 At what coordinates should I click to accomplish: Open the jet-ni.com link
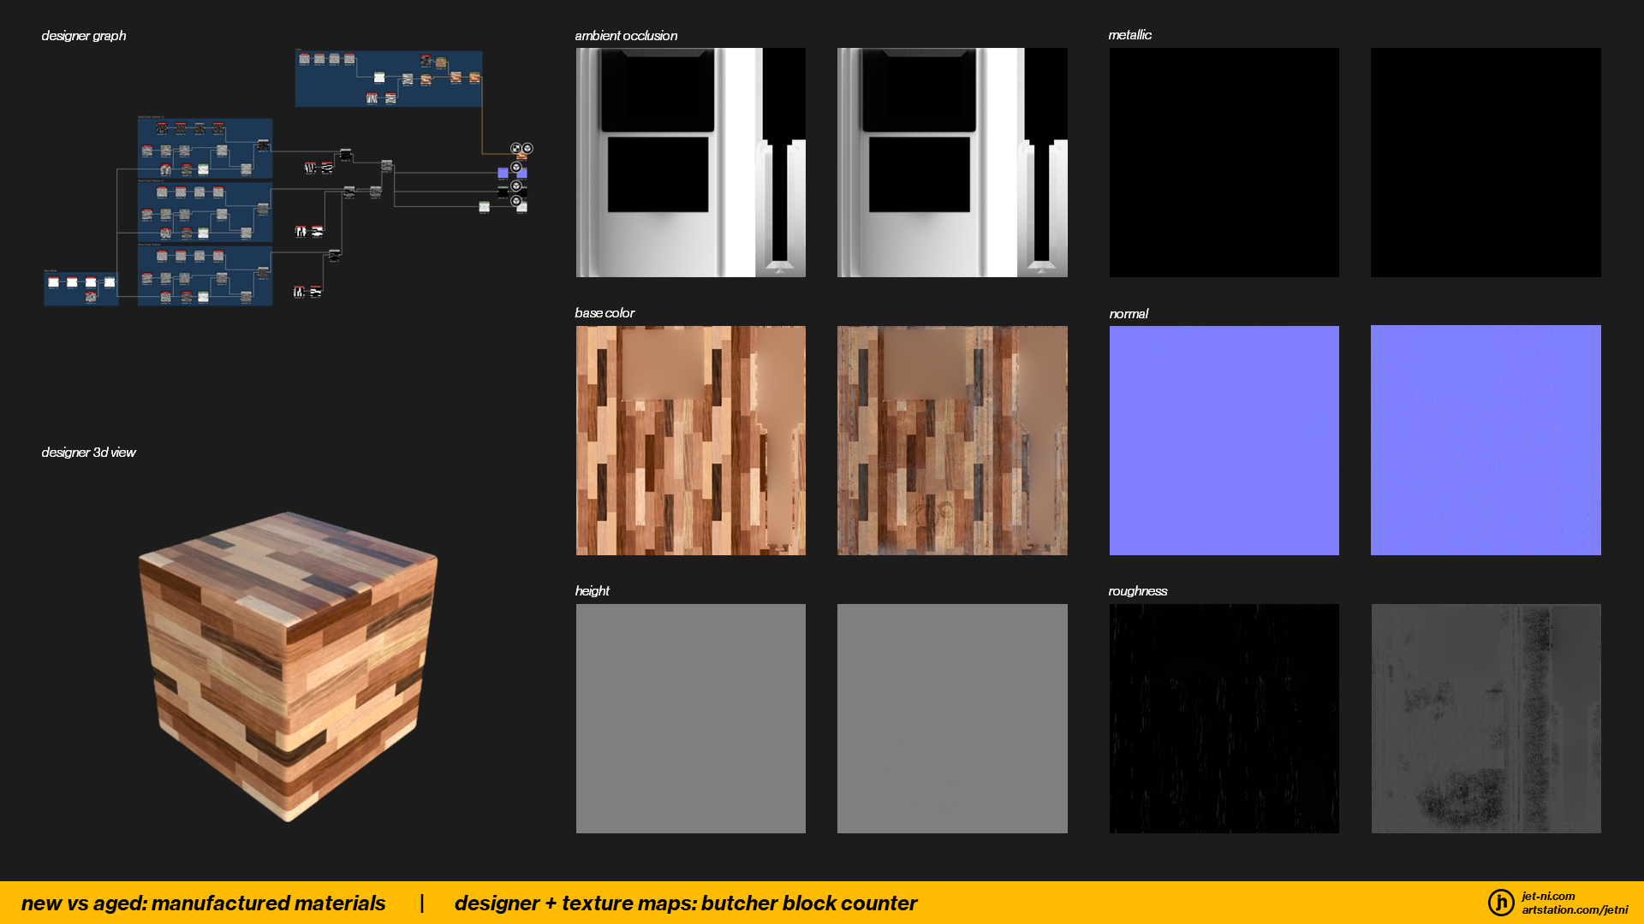coord(1548,896)
